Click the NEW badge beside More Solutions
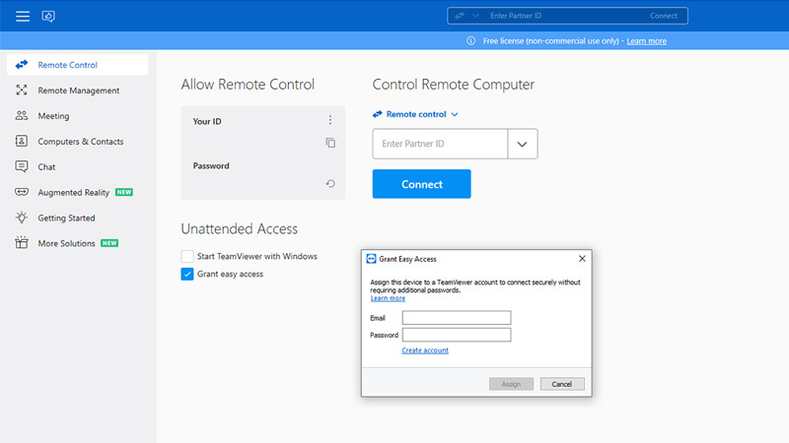Viewport: 789px width, 443px height. (x=109, y=243)
